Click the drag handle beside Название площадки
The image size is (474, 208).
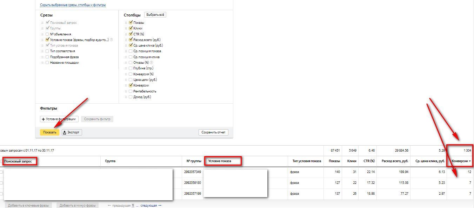(43, 63)
